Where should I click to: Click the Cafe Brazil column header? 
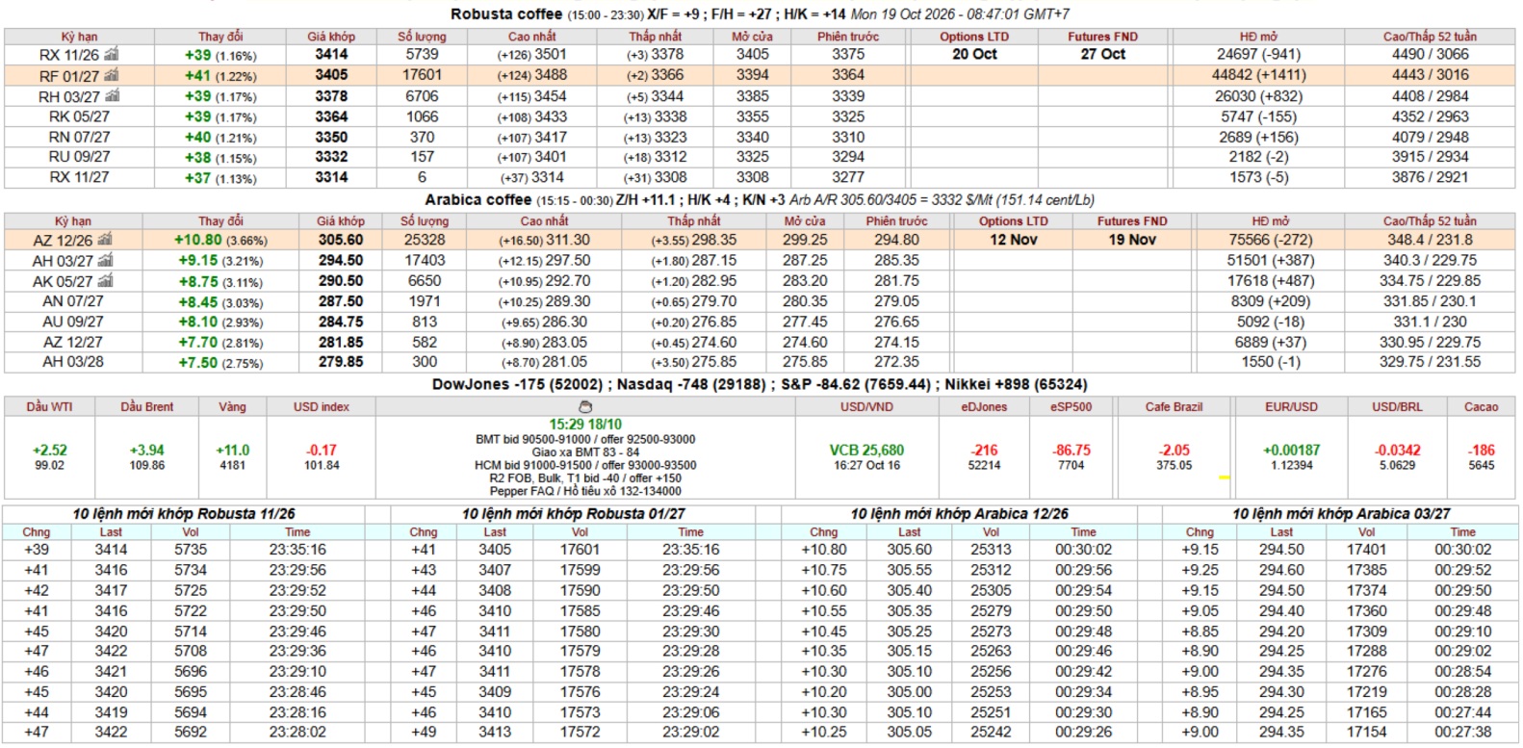click(x=1174, y=407)
